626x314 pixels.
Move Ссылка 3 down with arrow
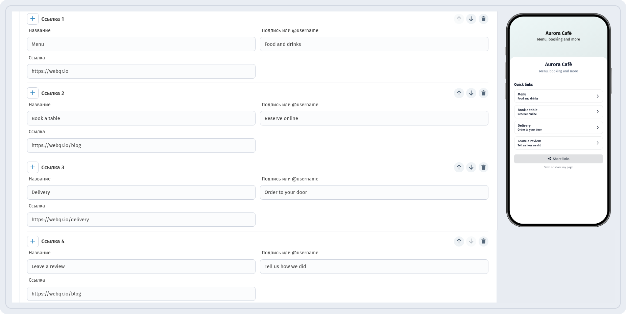click(471, 167)
